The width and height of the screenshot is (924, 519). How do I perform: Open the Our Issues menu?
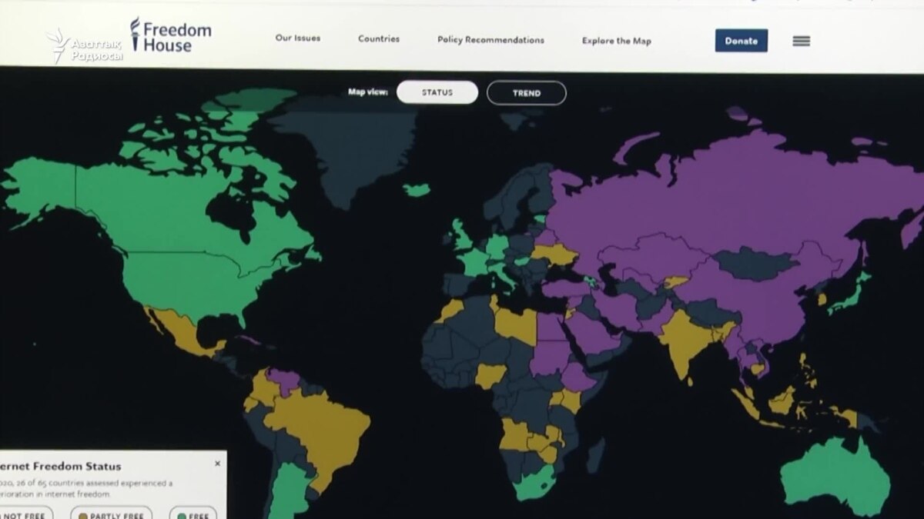(298, 38)
